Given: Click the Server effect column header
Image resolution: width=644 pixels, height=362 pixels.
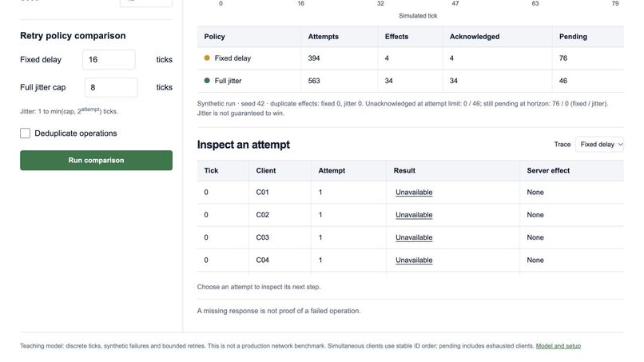Looking at the screenshot, I should click(x=548, y=170).
